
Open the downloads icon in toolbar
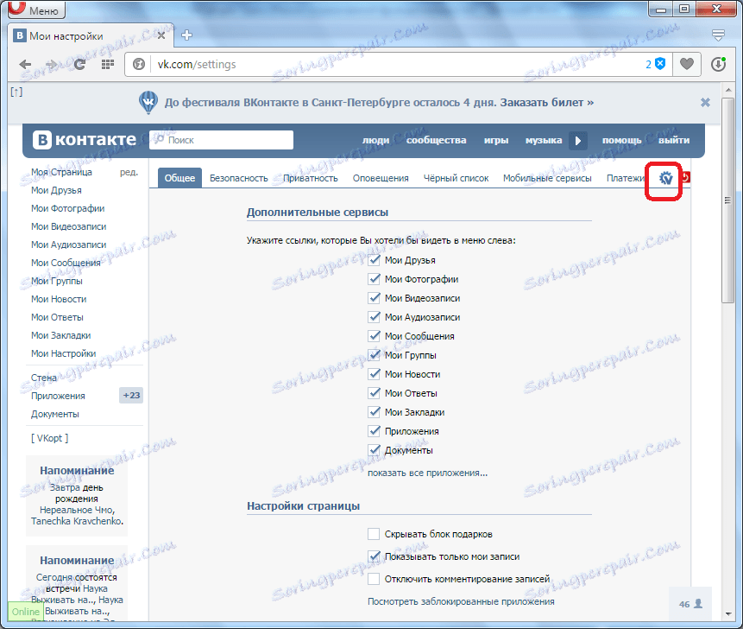point(718,64)
